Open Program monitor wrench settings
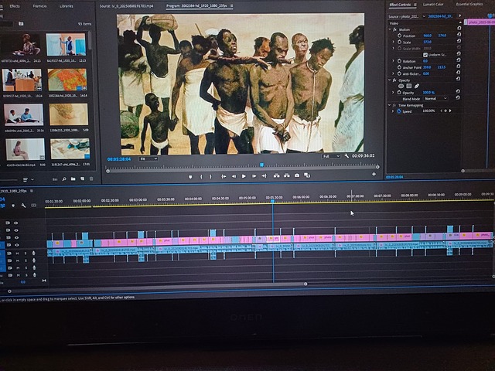Image resolution: width=495 pixels, height=371 pixels. point(346,156)
